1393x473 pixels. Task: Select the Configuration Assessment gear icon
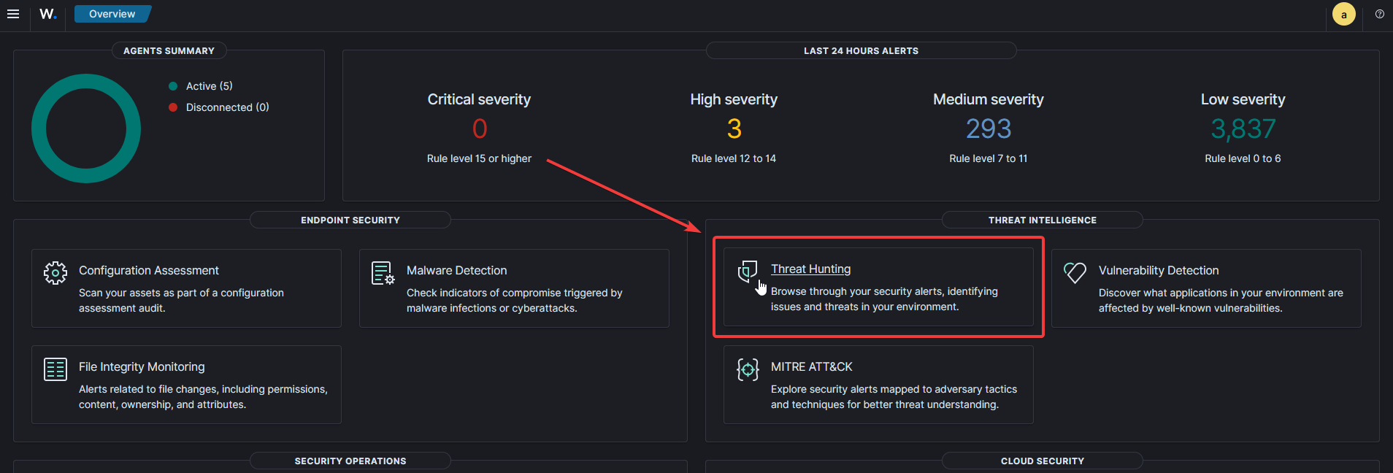55,272
